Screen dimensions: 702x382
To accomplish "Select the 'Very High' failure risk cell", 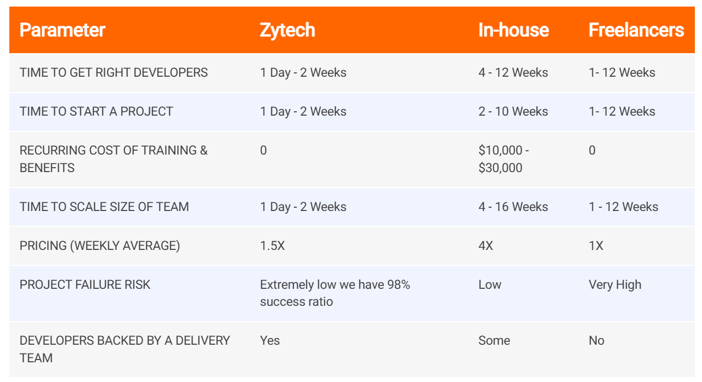I will [x=615, y=284].
